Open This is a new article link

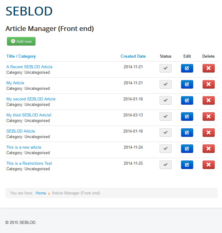24,147
